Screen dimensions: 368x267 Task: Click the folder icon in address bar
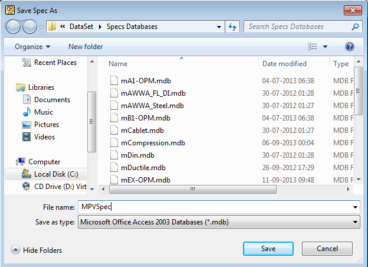tap(52, 27)
